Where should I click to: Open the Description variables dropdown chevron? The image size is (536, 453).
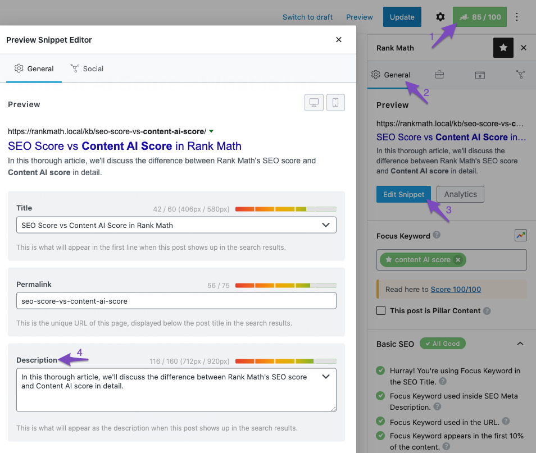(326, 377)
